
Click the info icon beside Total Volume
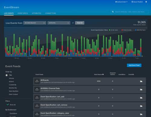click(103, 74)
